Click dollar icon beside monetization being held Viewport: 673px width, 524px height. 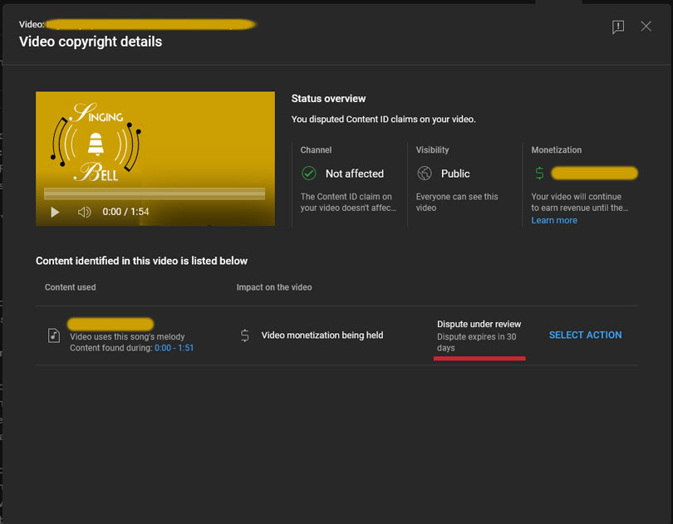(x=244, y=335)
